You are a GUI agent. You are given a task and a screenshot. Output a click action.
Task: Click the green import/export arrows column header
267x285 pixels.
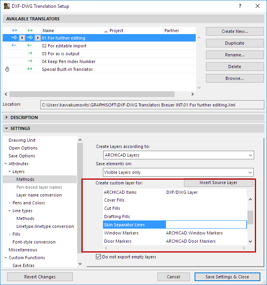click(30, 31)
